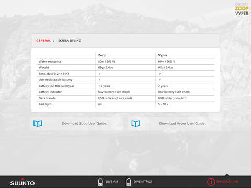The height and width of the screenshot is (188, 251).
Task: Open the Vyper user guide book icon
Action: tap(136, 124)
